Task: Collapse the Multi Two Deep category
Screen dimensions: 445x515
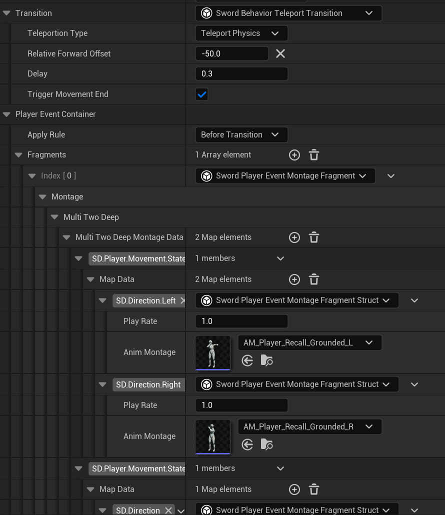Action: [54, 217]
